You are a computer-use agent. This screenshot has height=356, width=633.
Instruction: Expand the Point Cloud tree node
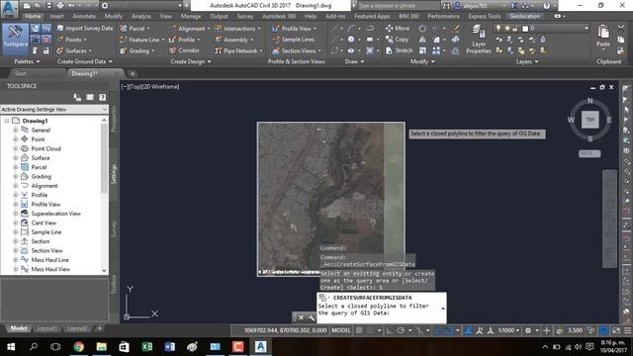[x=16, y=148]
